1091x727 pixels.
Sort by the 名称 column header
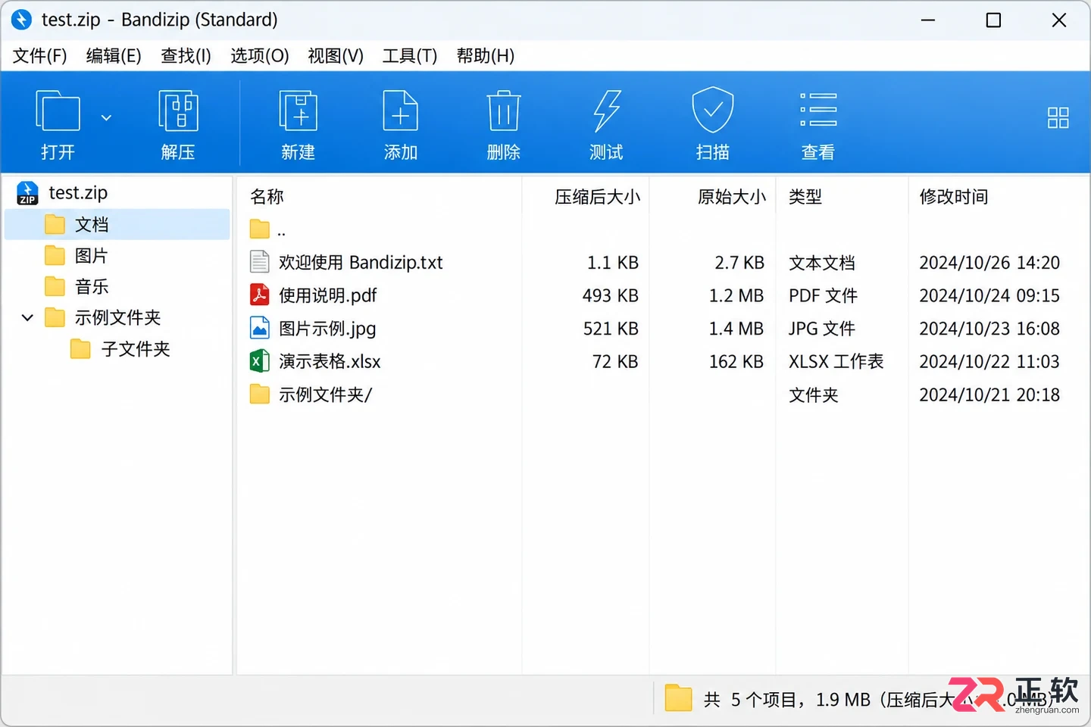click(x=267, y=197)
